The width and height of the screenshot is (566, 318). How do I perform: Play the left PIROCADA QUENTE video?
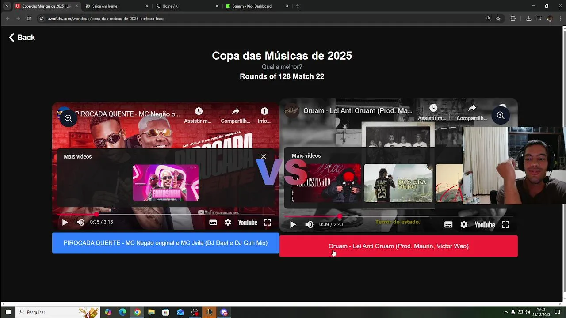[x=65, y=223]
